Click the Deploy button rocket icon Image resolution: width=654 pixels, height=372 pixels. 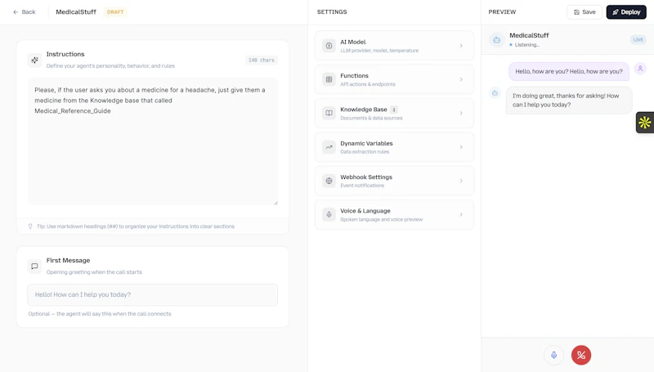616,12
